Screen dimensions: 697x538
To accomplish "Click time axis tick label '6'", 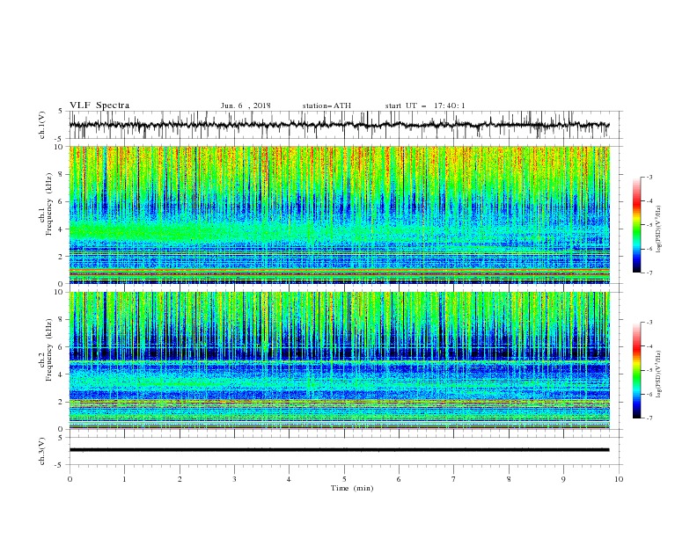I will [x=399, y=479].
